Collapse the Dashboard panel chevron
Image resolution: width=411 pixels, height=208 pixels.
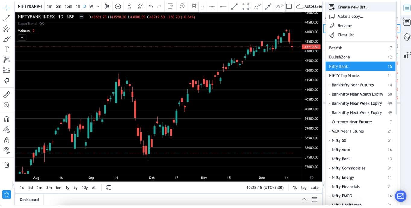click(304, 200)
